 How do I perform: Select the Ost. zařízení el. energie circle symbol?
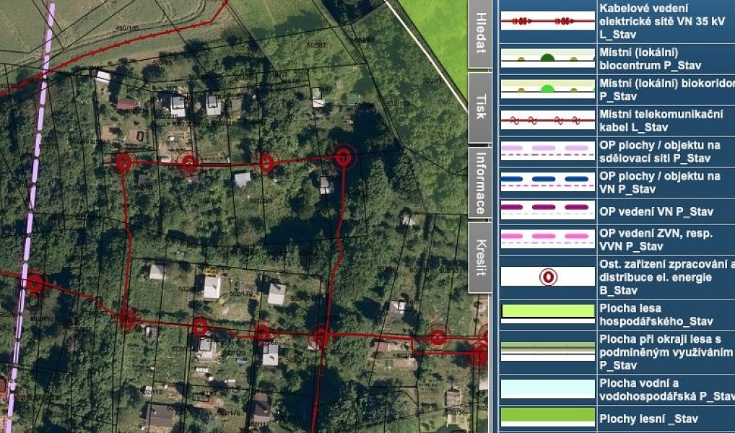(x=548, y=277)
